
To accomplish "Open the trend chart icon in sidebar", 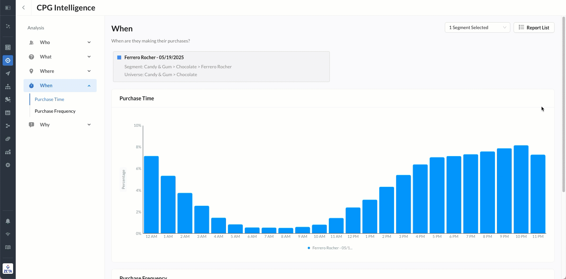I will pos(8,152).
